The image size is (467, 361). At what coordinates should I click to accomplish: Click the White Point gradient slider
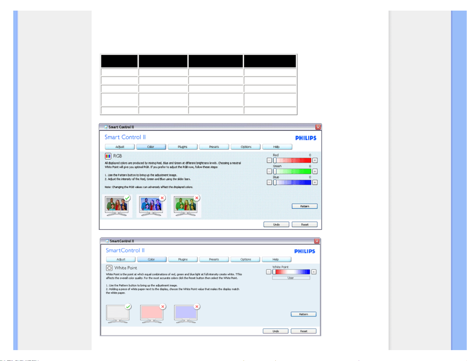(x=291, y=272)
